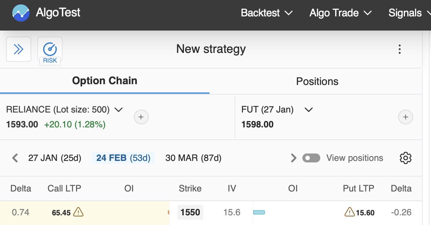Click warning icon beside Call LTP 65.45
The width and height of the screenshot is (431, 225).
[x=78, y=212]
